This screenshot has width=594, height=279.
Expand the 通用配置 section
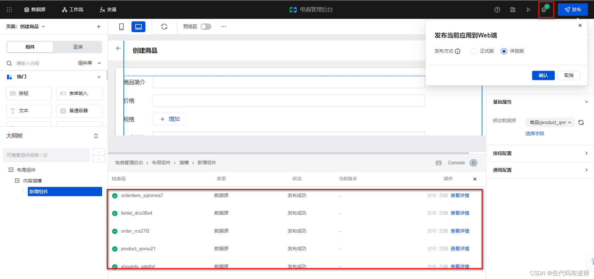tap(540, 170)
